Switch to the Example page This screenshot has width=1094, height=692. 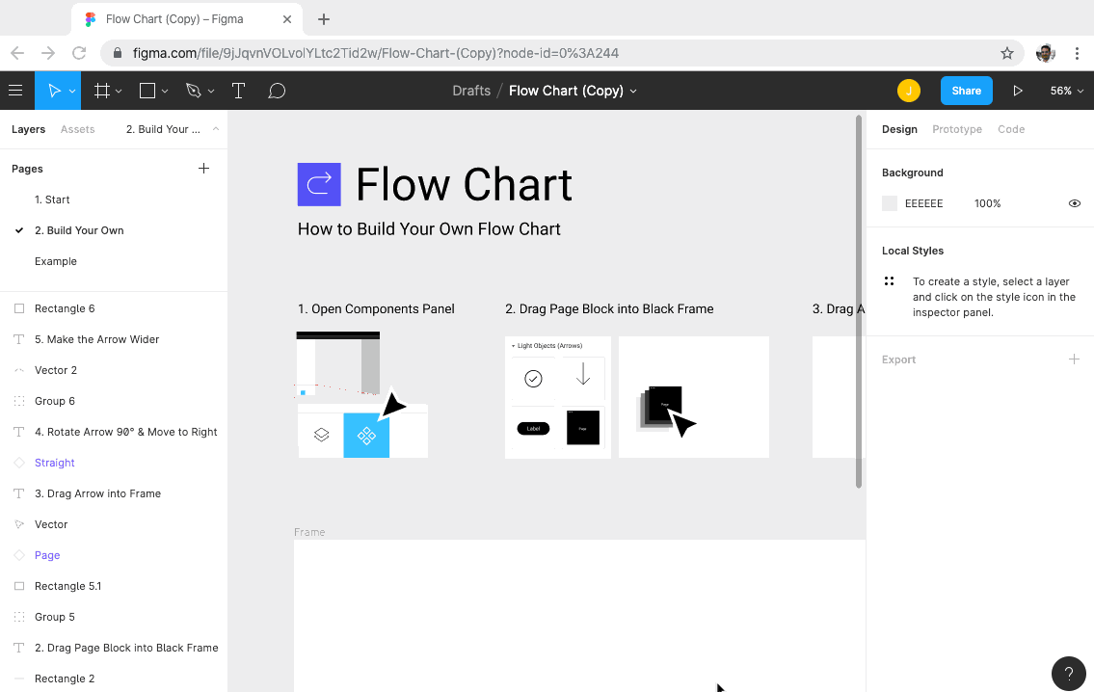pyautogui.click(x=56, y=261)
